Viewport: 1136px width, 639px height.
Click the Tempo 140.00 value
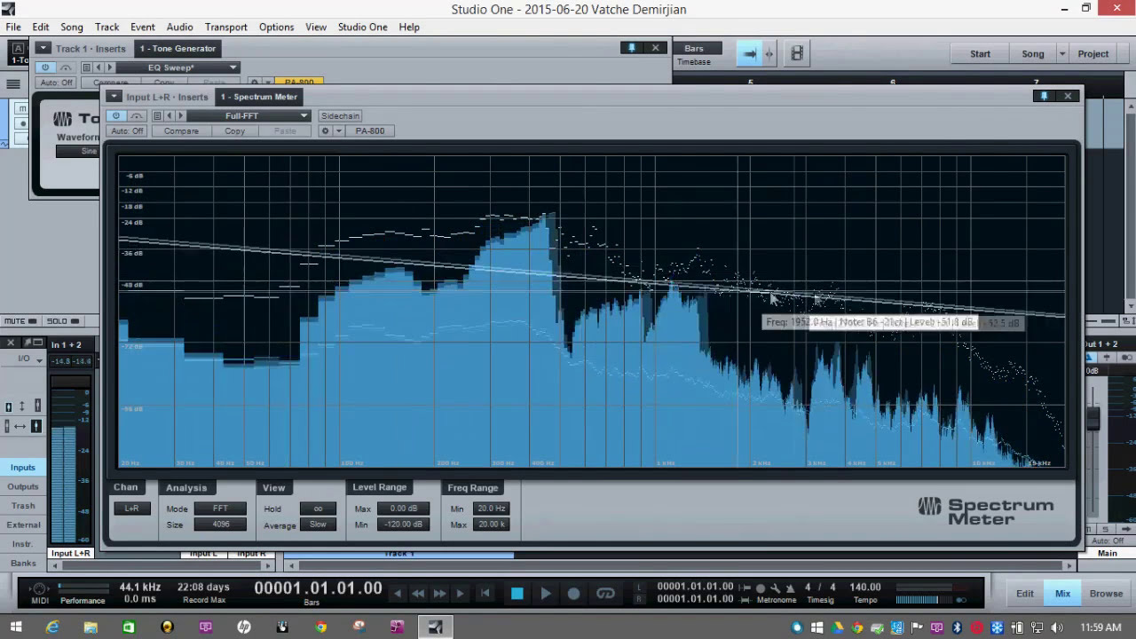click(x=865, y=588)
